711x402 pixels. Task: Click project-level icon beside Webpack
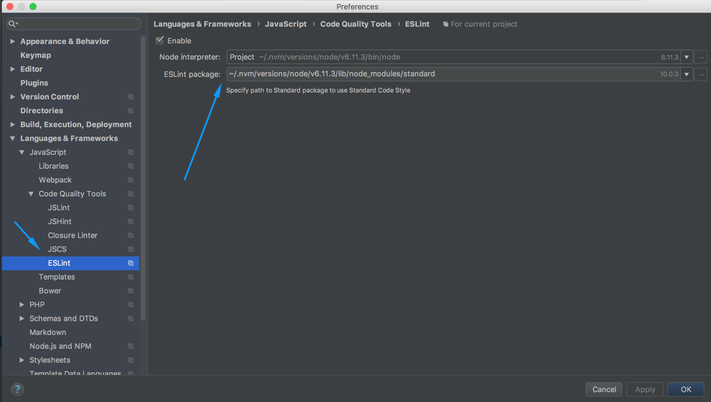tap(130, 180)
